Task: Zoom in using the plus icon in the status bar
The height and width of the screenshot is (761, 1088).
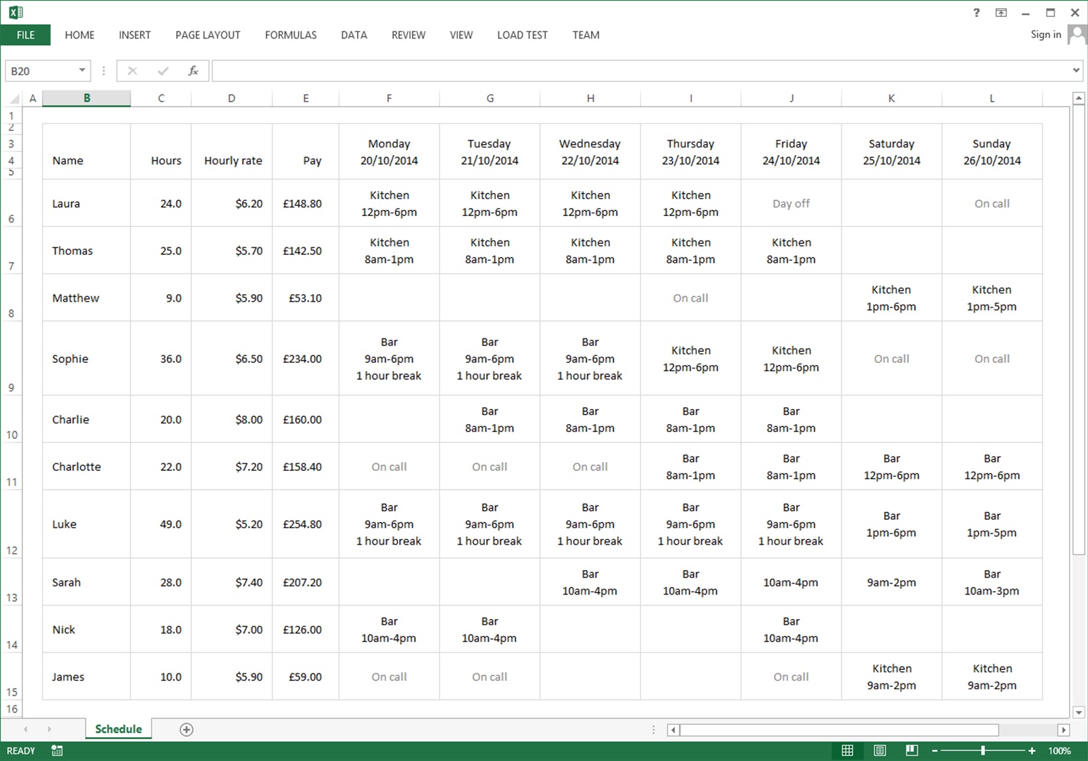Action: pos(1032,750)
